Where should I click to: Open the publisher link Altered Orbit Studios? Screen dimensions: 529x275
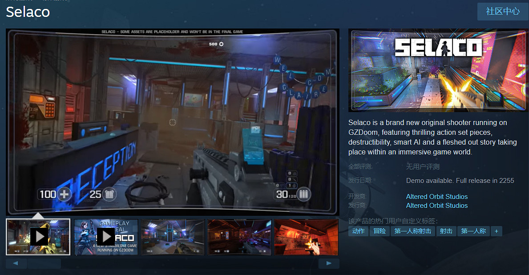pos(436,206)
